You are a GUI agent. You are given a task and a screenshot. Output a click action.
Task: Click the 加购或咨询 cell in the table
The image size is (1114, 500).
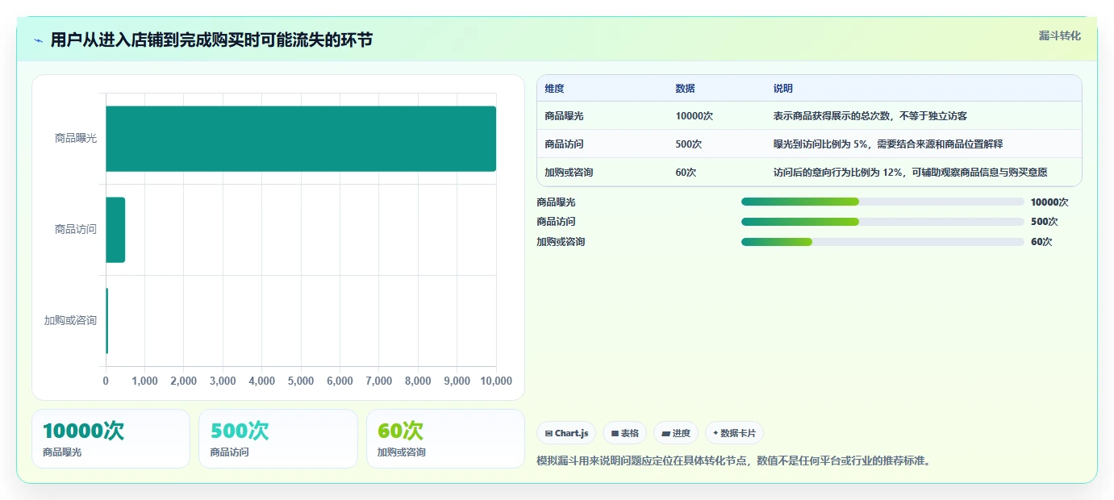pyautogui.click(x=569, y=173)
